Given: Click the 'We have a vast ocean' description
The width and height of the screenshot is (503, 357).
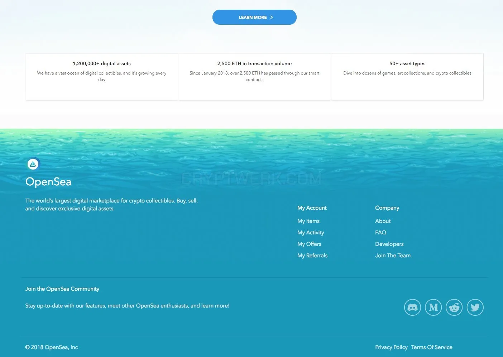Looking at the screenshot, I should [x=102, y=76].
